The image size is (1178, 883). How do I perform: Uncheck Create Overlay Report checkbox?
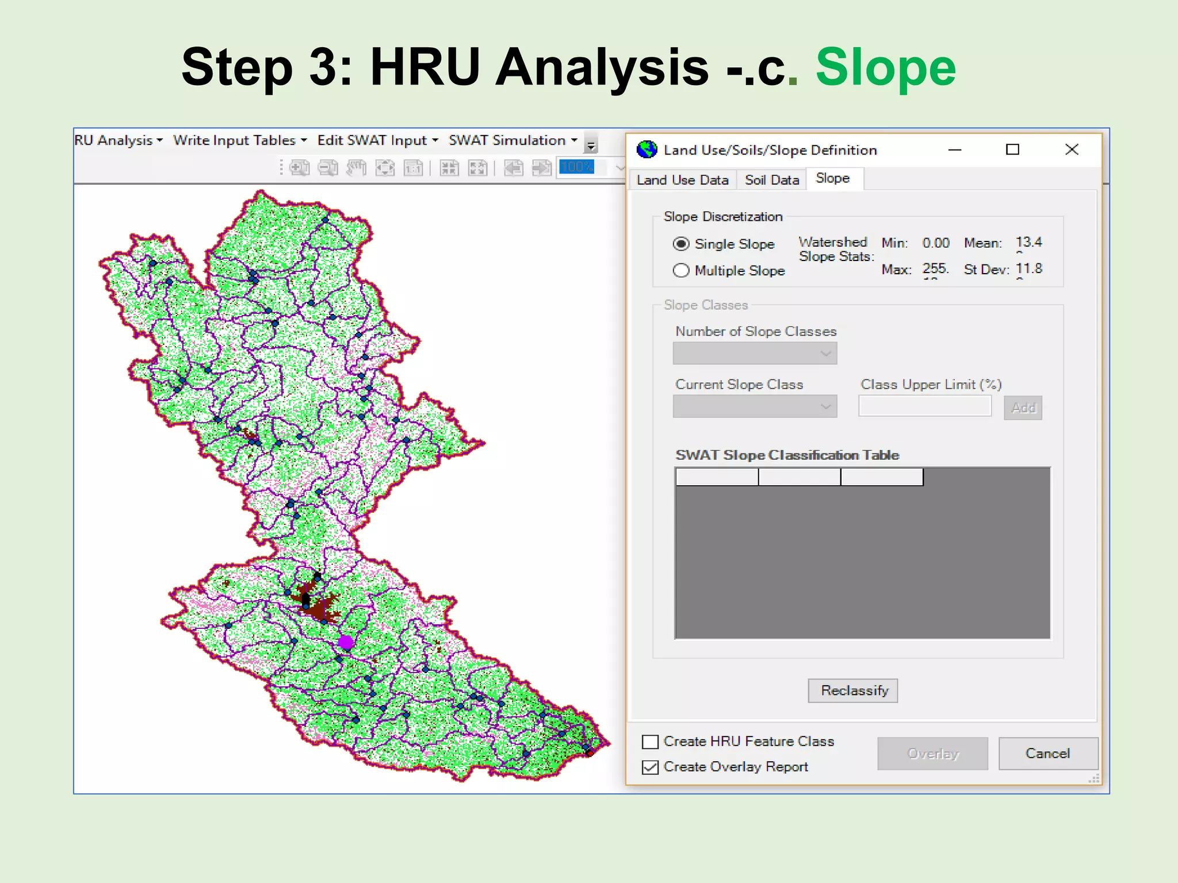point(650,767)
